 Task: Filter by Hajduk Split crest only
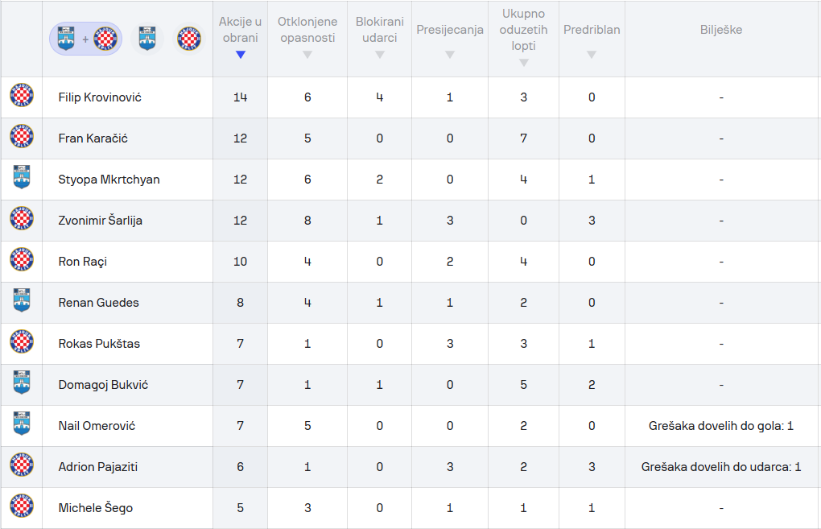(188, 39)
